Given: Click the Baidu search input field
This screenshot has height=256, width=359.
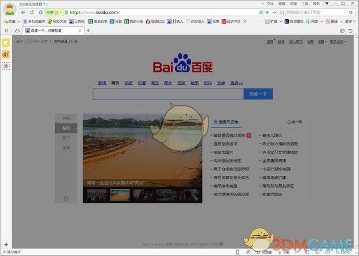Looking at the screenshot, I should tap(168, 94).
